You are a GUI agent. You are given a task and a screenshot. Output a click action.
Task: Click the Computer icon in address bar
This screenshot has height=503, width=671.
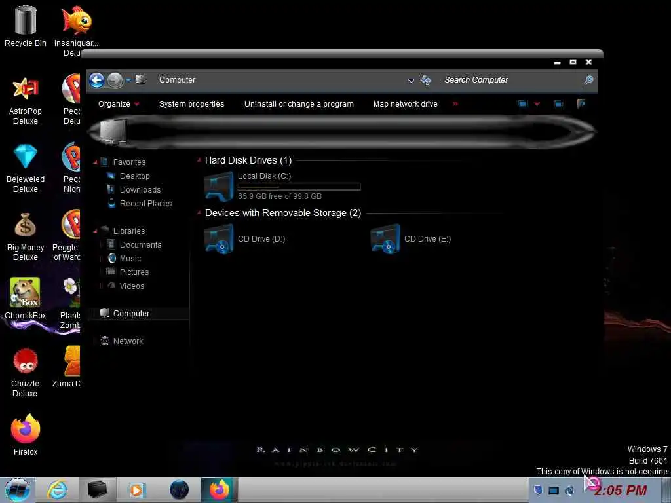140,79
